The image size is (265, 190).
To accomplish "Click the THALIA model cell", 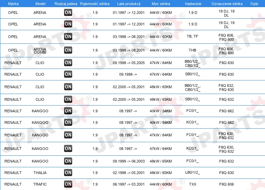I will click(40, 173).
